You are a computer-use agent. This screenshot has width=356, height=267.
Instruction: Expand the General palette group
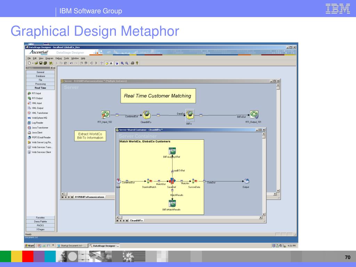point(40,72)
